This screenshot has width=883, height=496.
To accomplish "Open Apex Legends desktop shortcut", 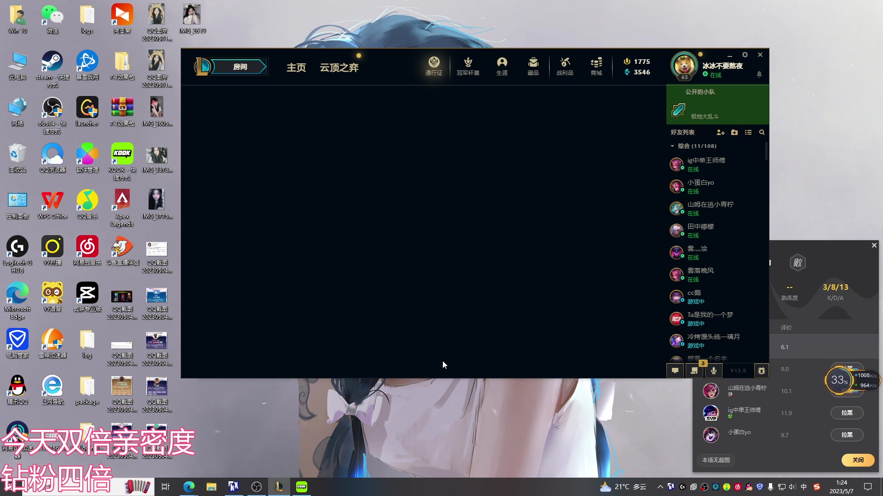I will coord(122,208).
